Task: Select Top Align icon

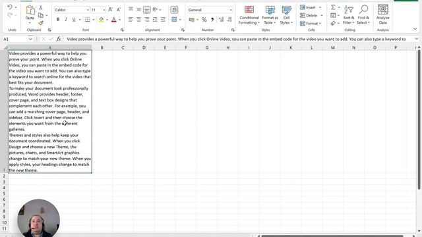Action: pos(131,10)
